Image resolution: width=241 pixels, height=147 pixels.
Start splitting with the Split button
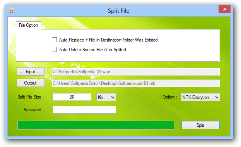(200, 125)
